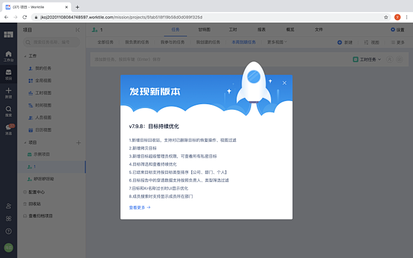Click the 项目 icon in left navigation bar
Screen dimensions: 413x258
[8, 75]
